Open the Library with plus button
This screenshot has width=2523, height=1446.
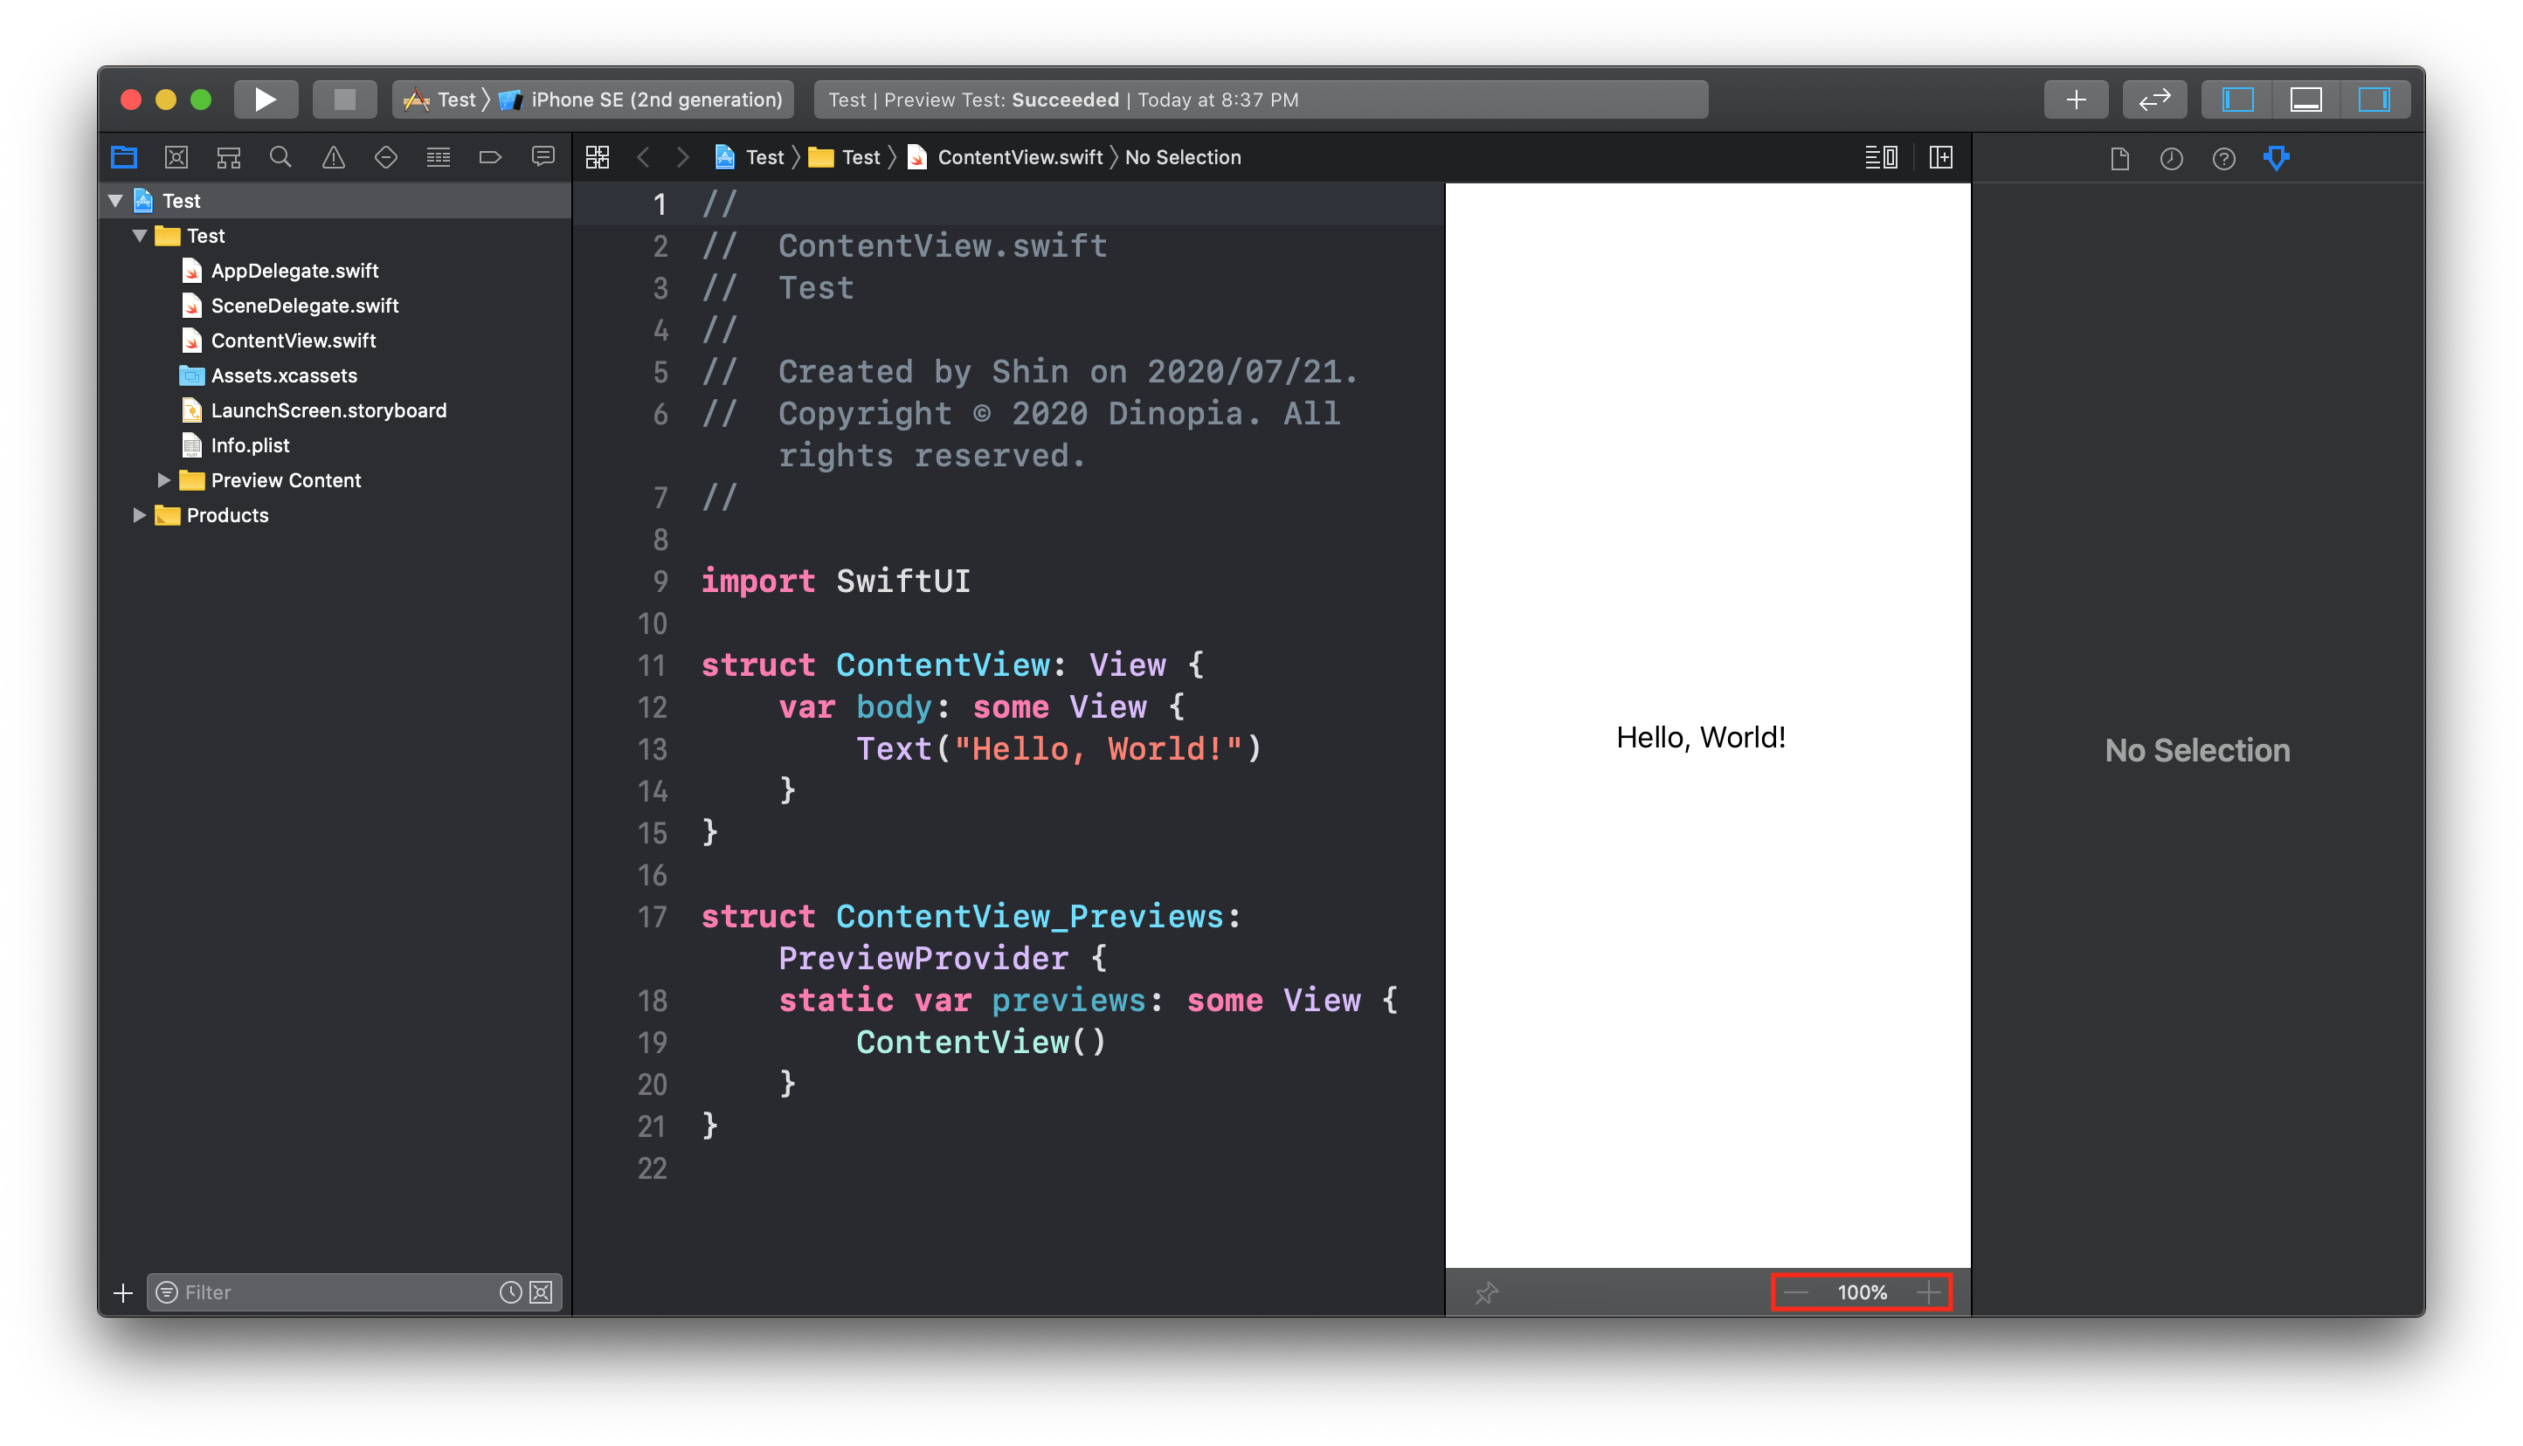2075,100
